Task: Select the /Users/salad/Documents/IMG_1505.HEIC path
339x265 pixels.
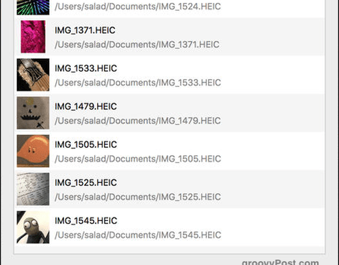Action: pos(138,159)
